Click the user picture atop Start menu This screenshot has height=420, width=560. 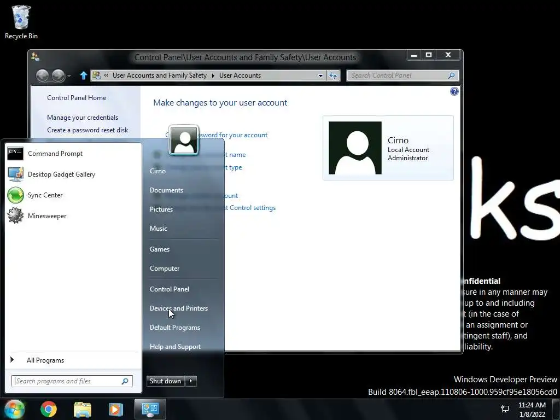tap(184, 140)
